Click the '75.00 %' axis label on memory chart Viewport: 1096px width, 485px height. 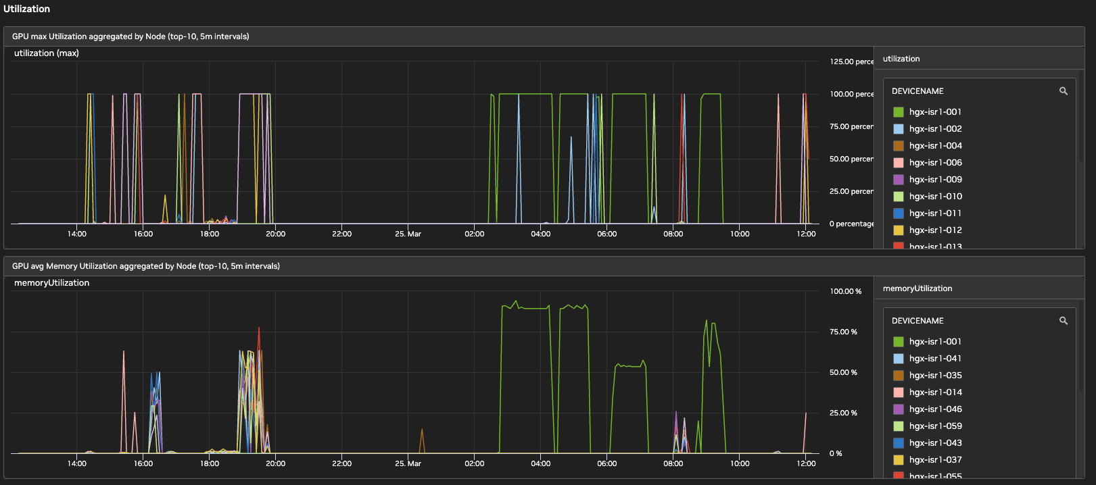[x=843, y=332]
